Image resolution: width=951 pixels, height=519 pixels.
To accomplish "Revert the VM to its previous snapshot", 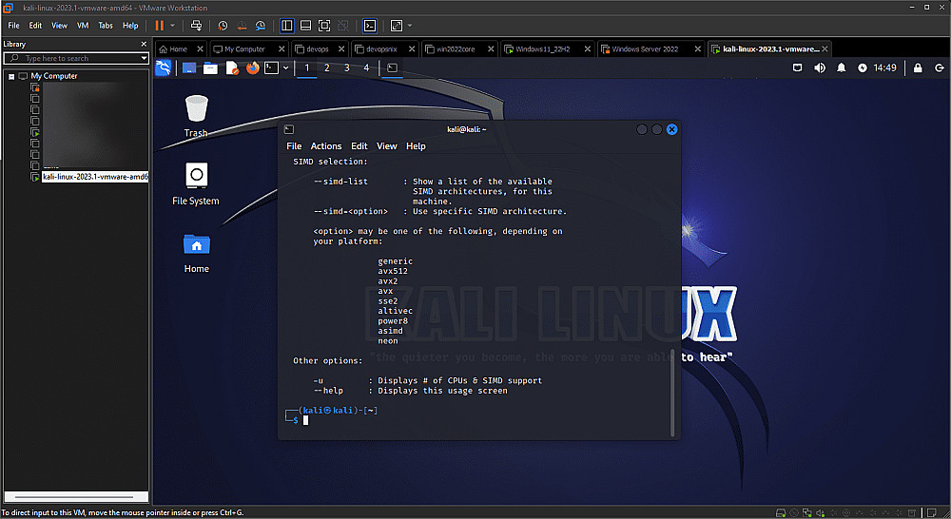I will coord(242,26).
